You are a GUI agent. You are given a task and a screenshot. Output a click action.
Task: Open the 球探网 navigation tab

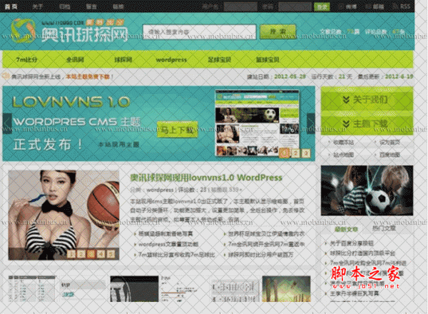point(123,59)
